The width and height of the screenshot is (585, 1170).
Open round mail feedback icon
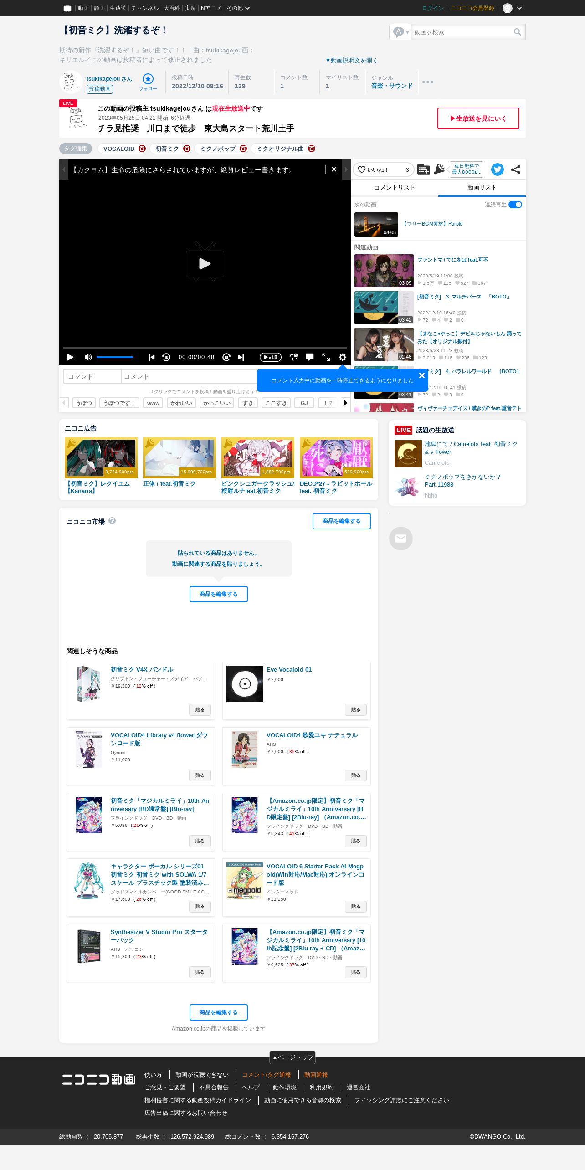point(401,539)
